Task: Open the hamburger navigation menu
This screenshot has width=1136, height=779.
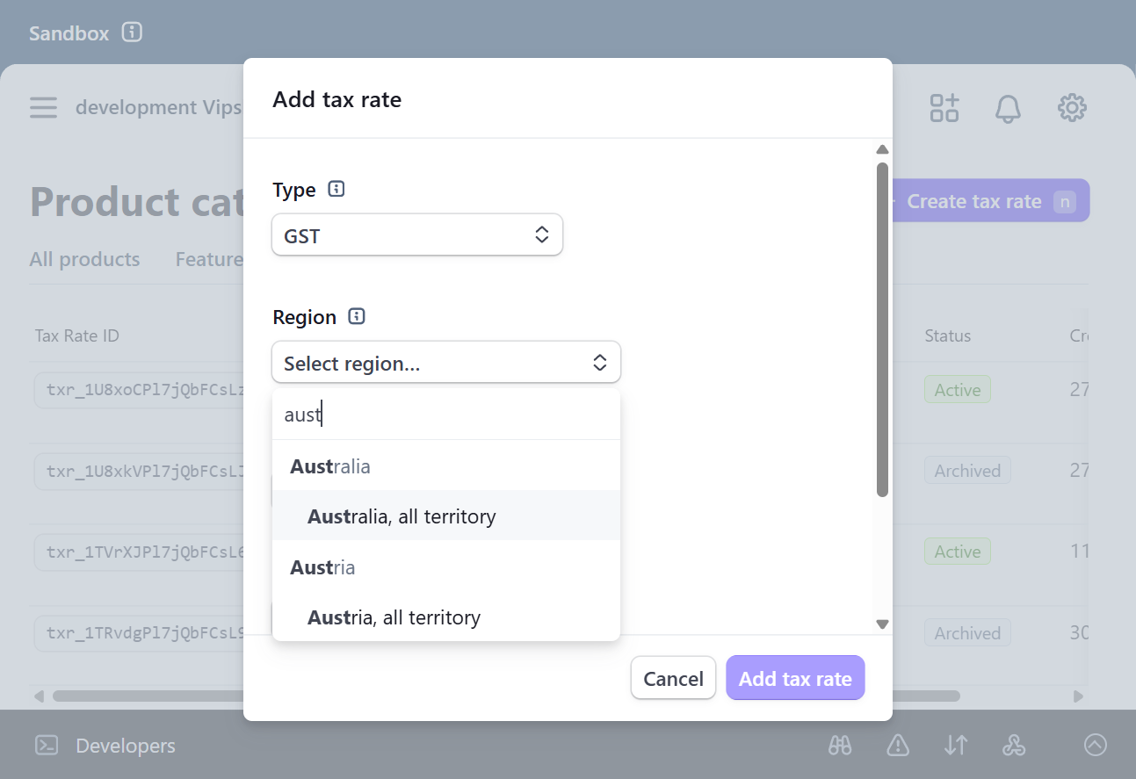Action: click(x=43, y=107)
